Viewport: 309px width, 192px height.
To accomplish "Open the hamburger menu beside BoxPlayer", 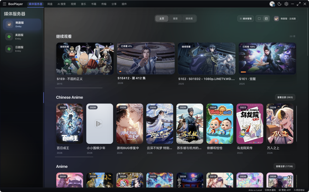I will pyautogui.click(x=4, y=4).
